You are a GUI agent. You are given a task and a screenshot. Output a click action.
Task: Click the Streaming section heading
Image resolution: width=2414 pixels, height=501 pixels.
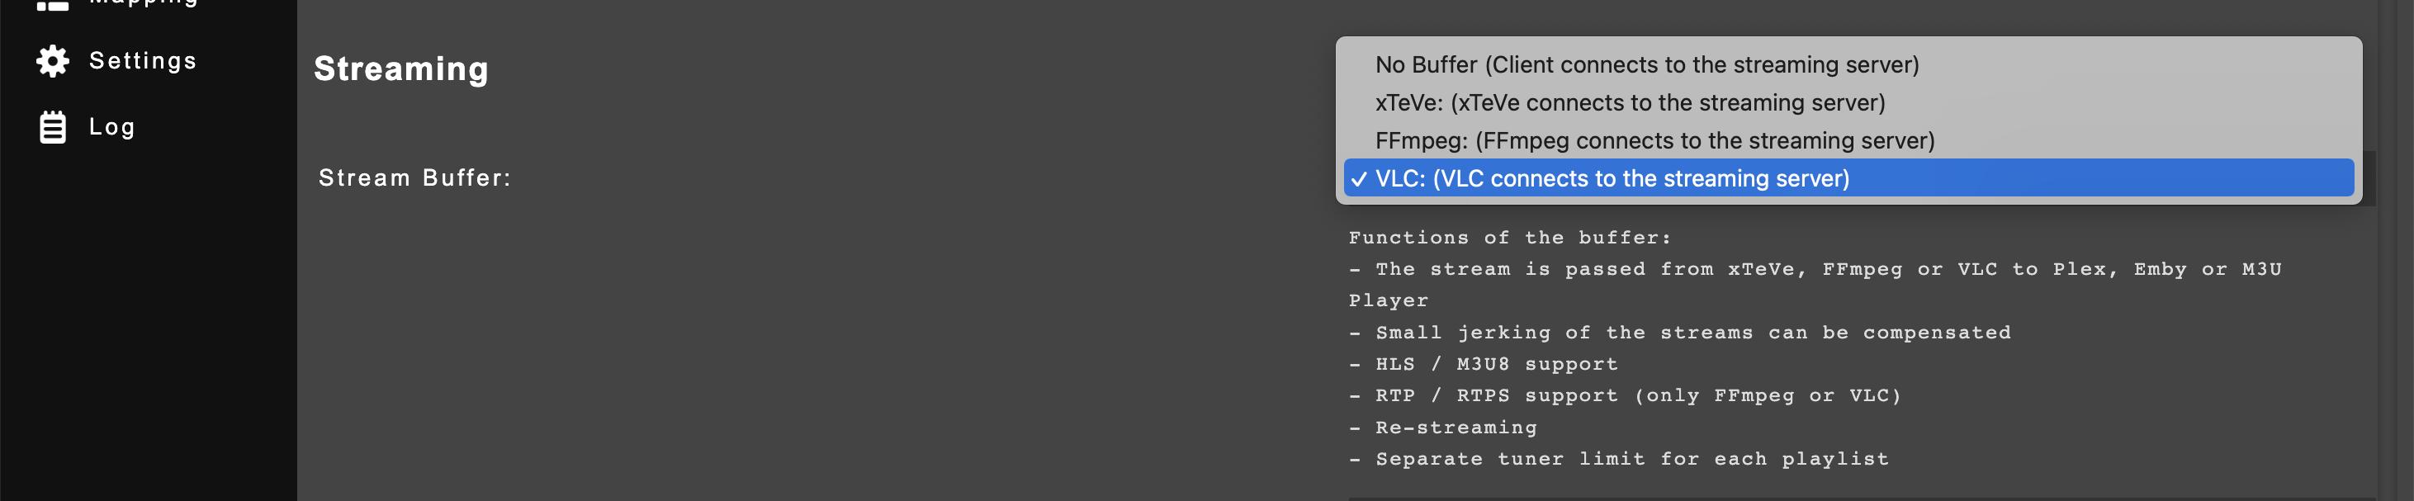coord(400,69)
